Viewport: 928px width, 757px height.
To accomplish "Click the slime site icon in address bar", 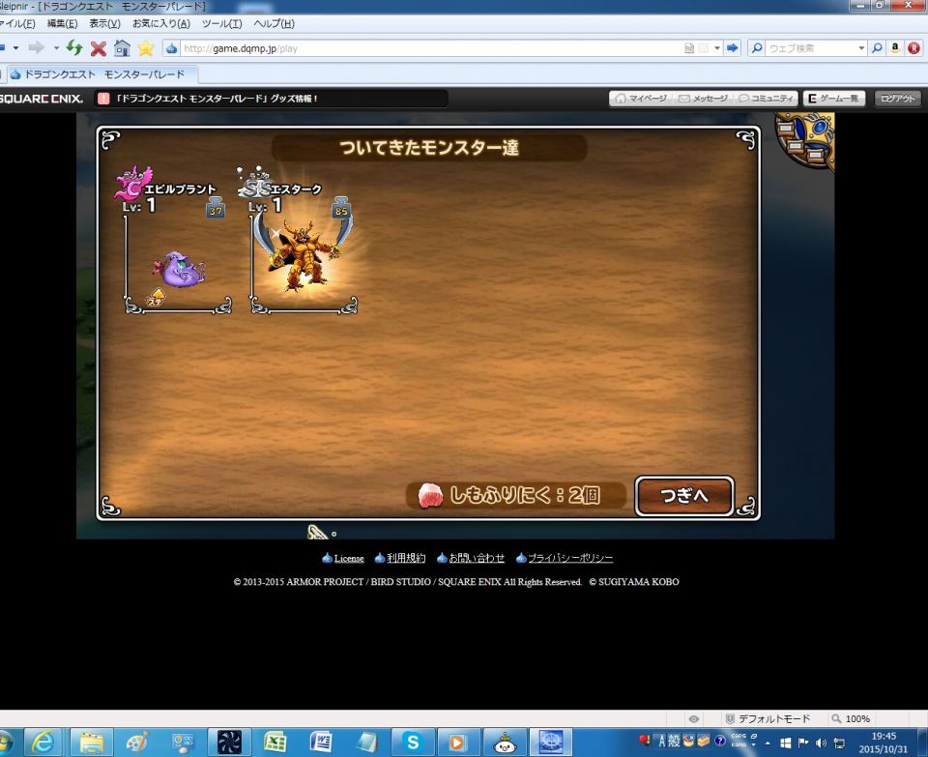I will [x=172, y=48].
